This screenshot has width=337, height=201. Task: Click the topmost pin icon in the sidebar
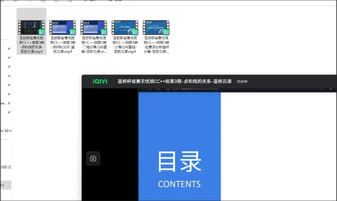click(x=9, y=49)
